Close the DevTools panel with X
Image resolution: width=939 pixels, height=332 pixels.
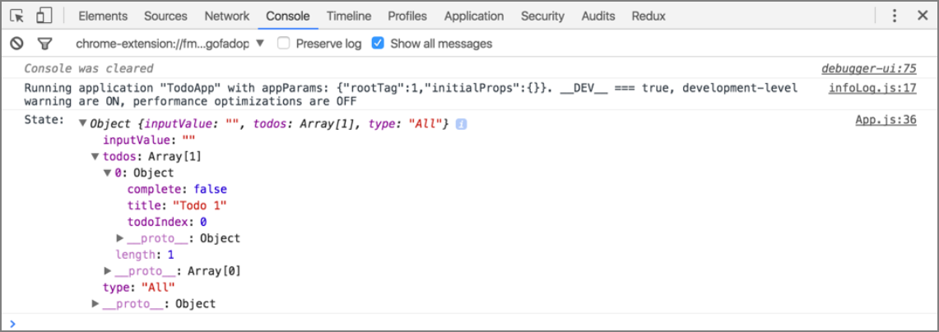click(919, 16)
